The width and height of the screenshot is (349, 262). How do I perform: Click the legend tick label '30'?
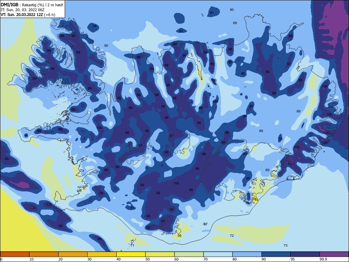coord(89,259)
